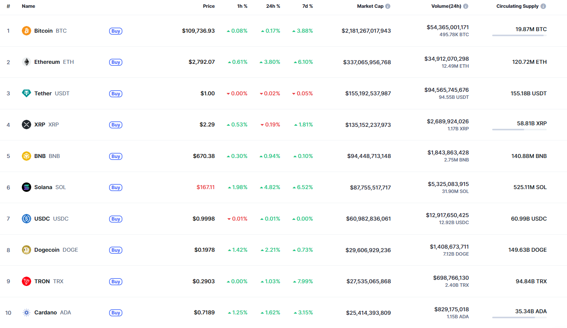Open the XRP name link

(46, 125)
